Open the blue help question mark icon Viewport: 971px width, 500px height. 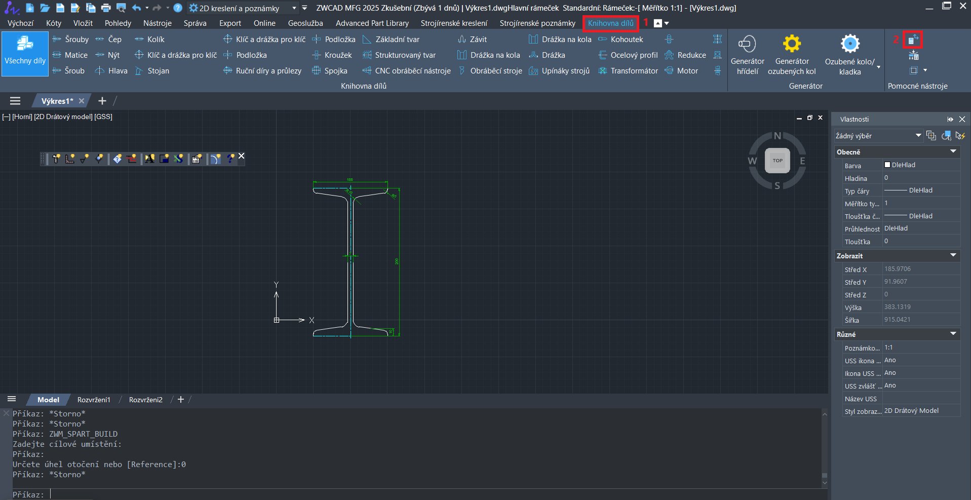[x=178, y=8]
